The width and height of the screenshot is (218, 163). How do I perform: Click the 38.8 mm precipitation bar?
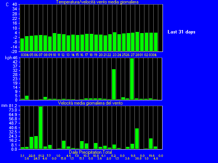[x=137, y=138]
